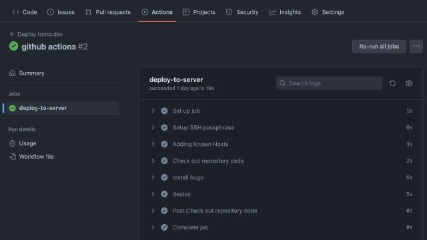Open the Usage run details

coord(27,143)
